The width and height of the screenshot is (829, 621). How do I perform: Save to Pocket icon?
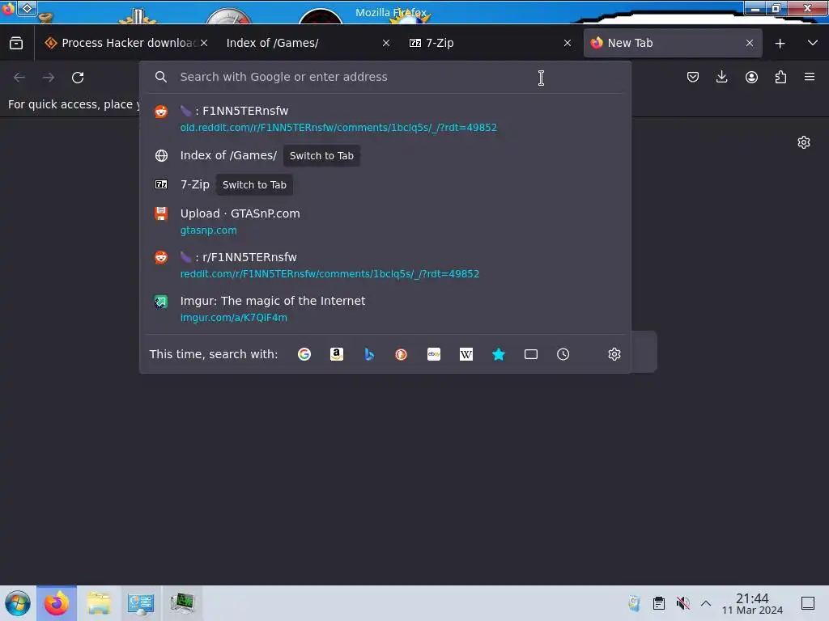693,77
